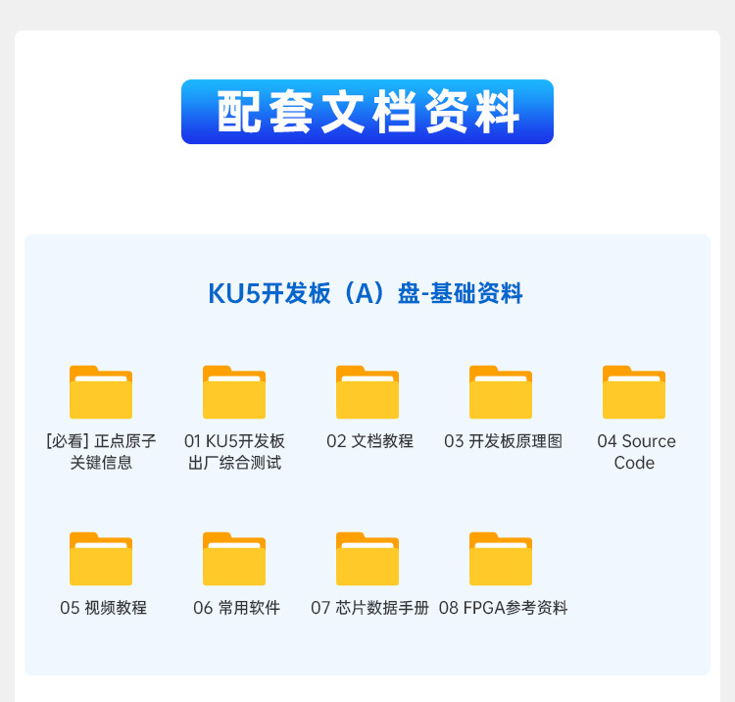The height and width of the screenshot is (702, 735).
Task: Open the [必看] 正点原子关键信息 folder icon
Action: tap(101, 392)
